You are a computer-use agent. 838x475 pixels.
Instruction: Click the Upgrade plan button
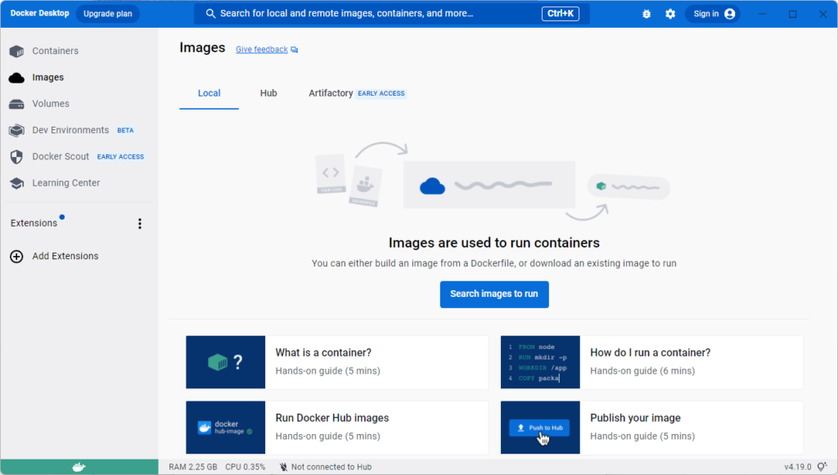tap(107, 14)
